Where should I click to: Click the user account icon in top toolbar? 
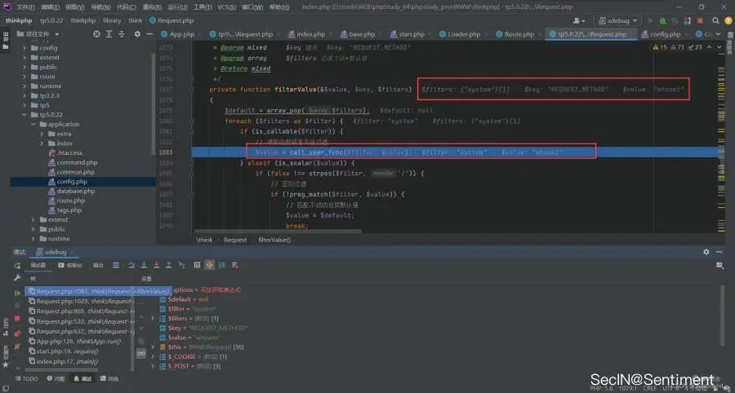pyautogui.click(x=579, y=20)
